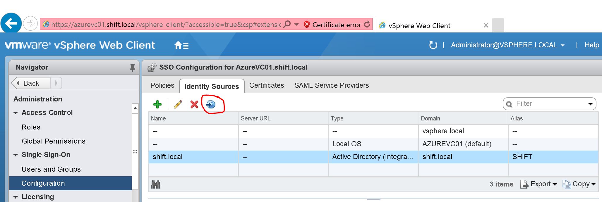Go back with browser back arrow
The height and width of the screenshot is (202, 602).
tap(11, 23)
